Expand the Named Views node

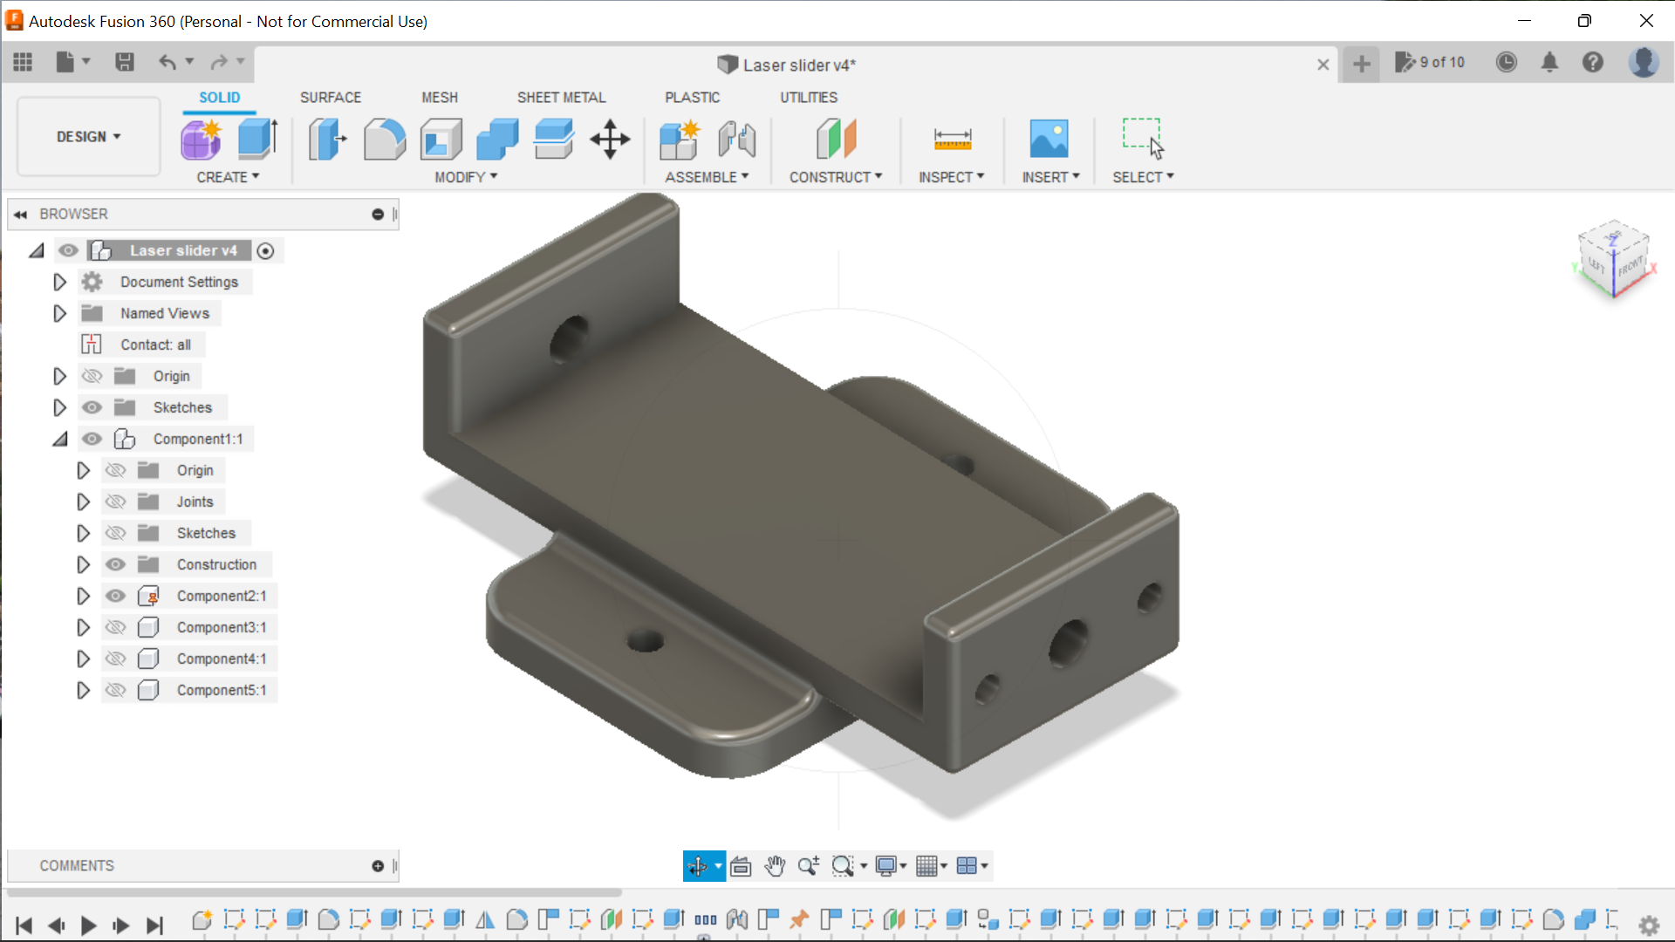pyautogui.click(x=59, y=314)
